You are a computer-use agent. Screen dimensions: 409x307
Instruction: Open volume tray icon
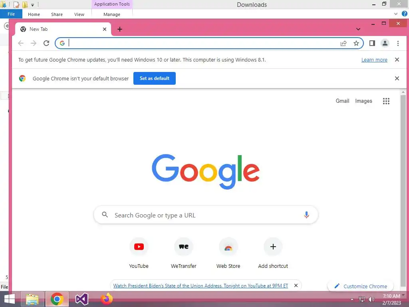pos(371,299)
